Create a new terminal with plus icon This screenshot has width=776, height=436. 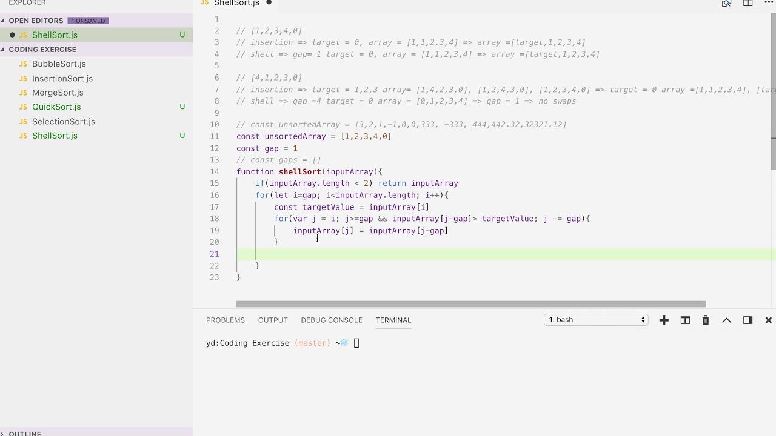point(664,320)
